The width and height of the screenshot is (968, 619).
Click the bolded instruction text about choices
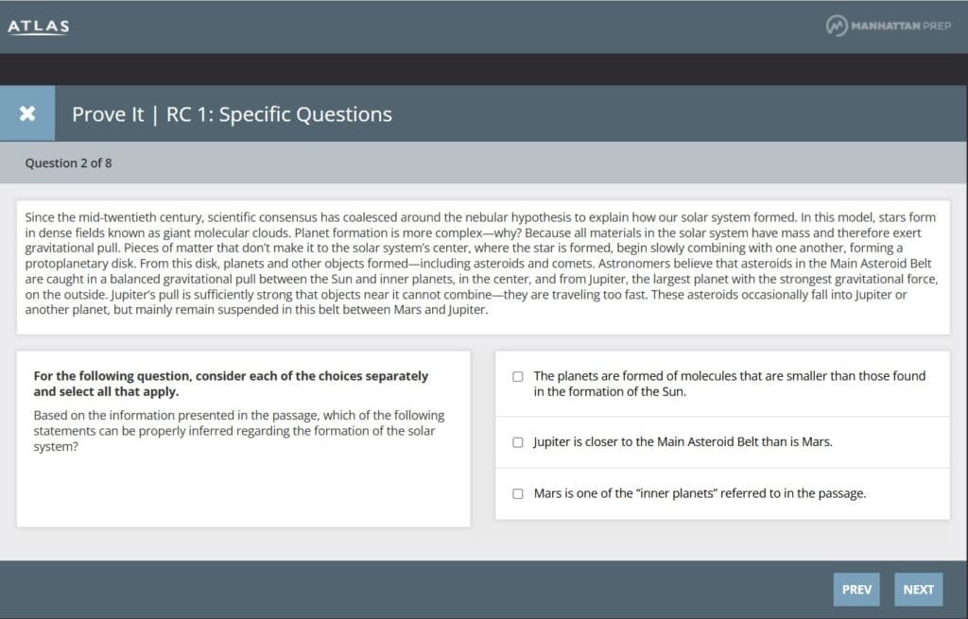point(232,383)
